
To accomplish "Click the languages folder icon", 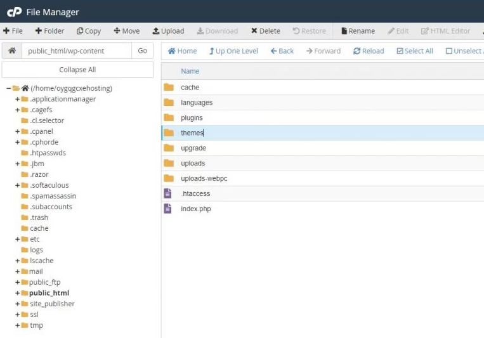I will 169,102.
